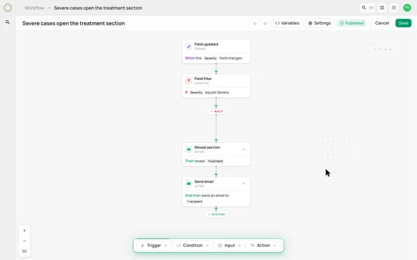Screen dimensions: 417x260
Task: Edit the workflow title heading
Action: (74, 23)
